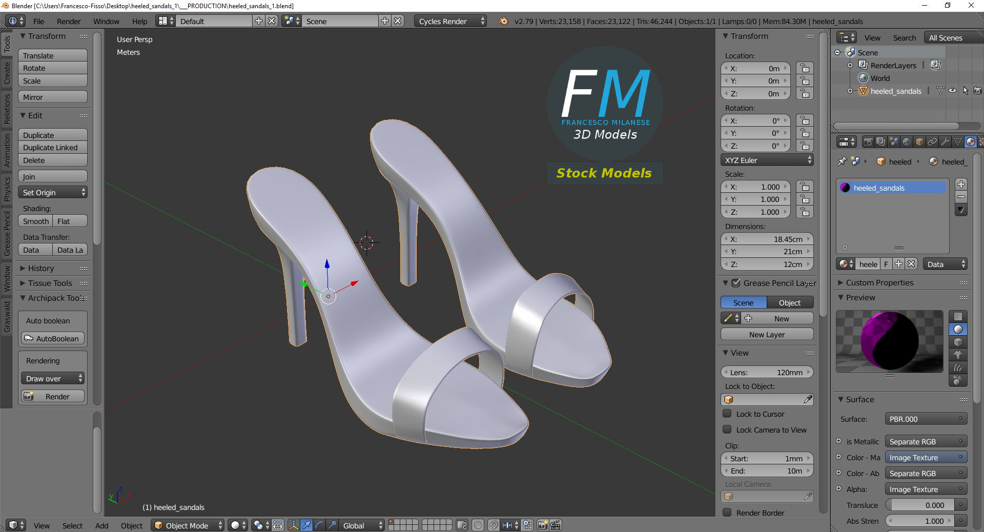Select the translate manipulator arrow icon
Screen dimensions: 984x532
[x=306, y=525]
